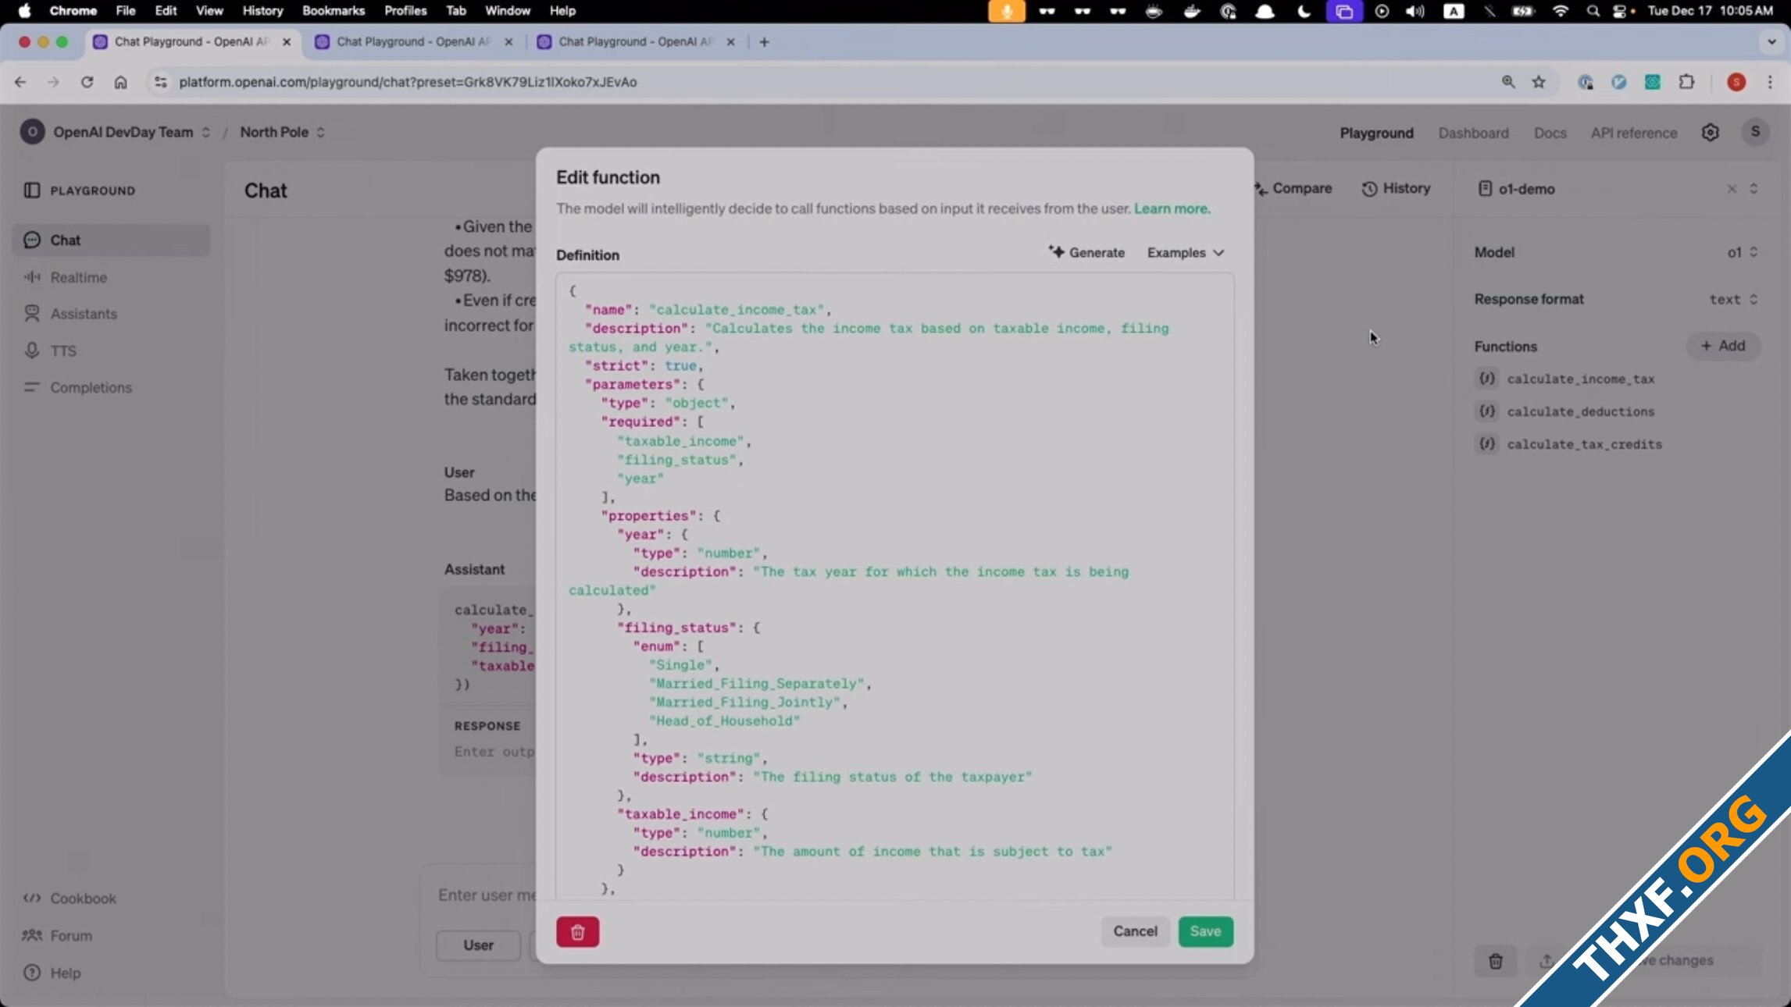Click the Functions Add button
The height and width of the screenshot is (1007, 1791).
pos(1725,346)
